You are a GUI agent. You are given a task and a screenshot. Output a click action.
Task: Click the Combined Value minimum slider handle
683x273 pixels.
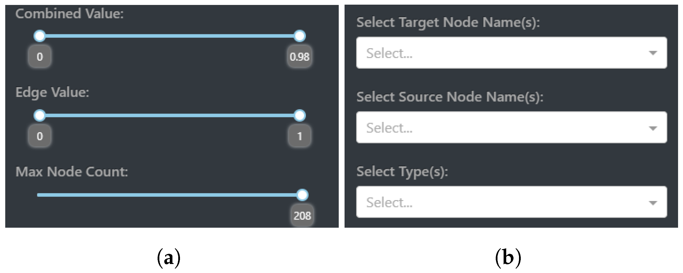point(40,36)
